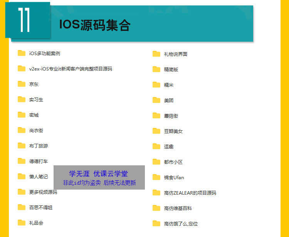Click the folder icon beside 德德打车
The image size is (289, 237).
coord(22,161)
